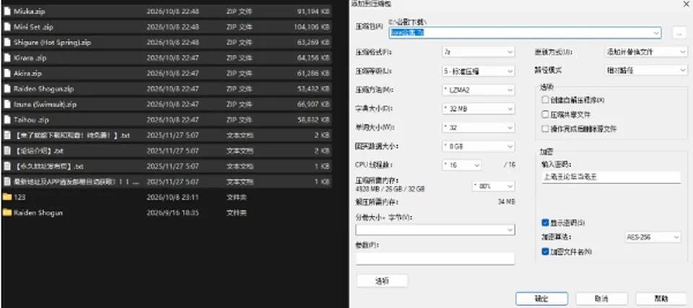This screenshot has height=308, width=693.
Task: Click the 104,106 KB size cell
Action: pos(312,27)
